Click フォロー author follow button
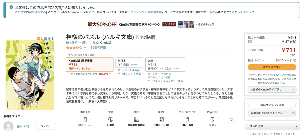Screen dimensions: 304x135 pyautogui.click(x=46, y=126)
